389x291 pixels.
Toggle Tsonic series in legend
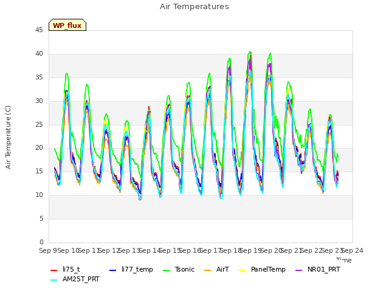point(179,269)
